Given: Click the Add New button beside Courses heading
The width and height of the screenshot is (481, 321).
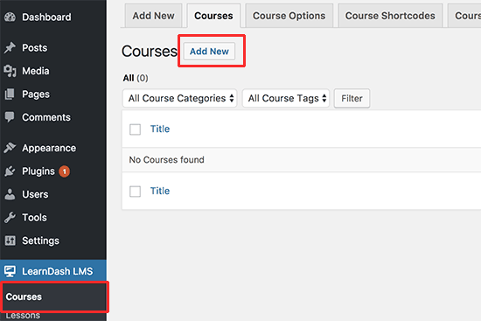Looking at the screenshot, I should point(209,52).
